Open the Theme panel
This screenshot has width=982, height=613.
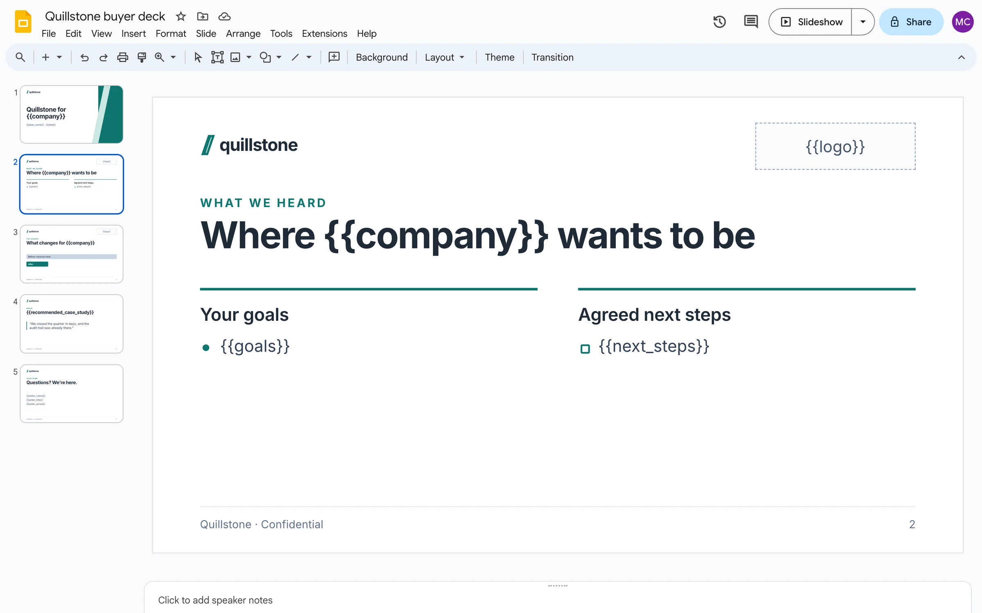(x=500, y=57)
